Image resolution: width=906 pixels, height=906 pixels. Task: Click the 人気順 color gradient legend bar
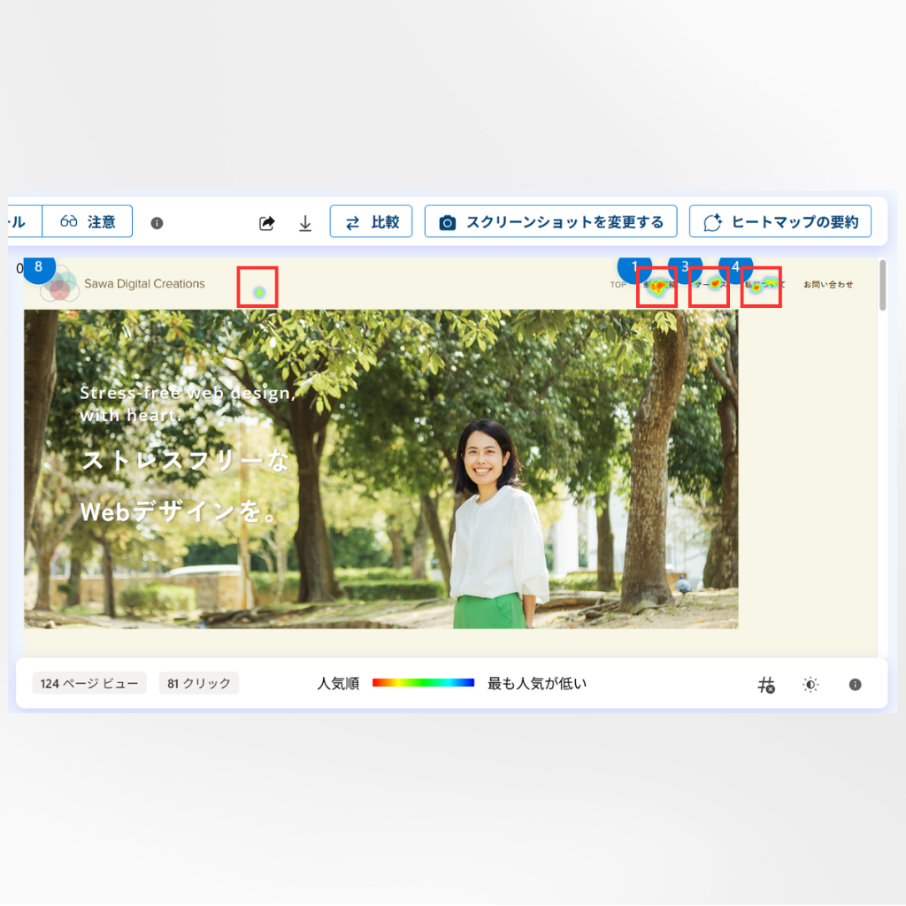(423, 683)
